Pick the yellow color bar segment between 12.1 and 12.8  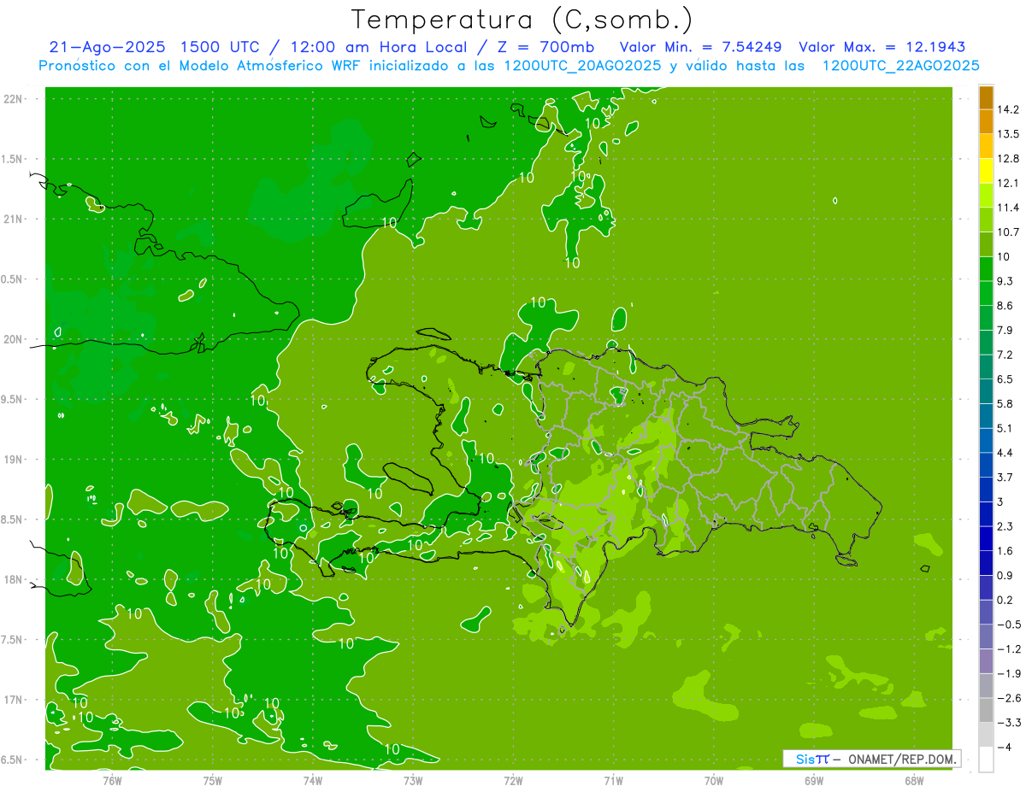pyautogui.click(x=987, y=171)
